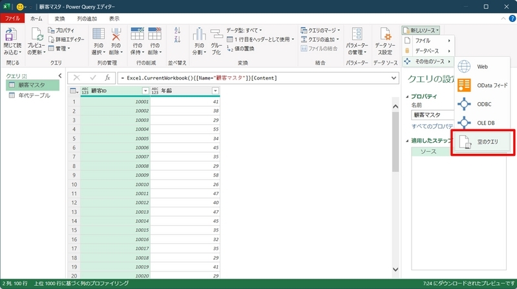Expand the Database (データベース) submenu
Viewport: 517px width, 289px height.
pyautogui.click(x=428, y=51)
